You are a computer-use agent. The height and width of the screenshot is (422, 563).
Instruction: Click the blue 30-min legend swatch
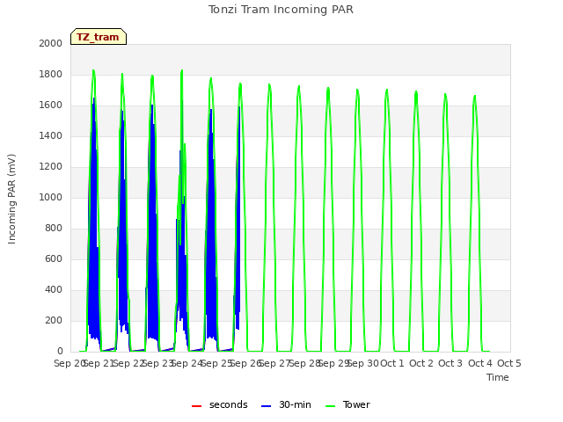[266, 406]
